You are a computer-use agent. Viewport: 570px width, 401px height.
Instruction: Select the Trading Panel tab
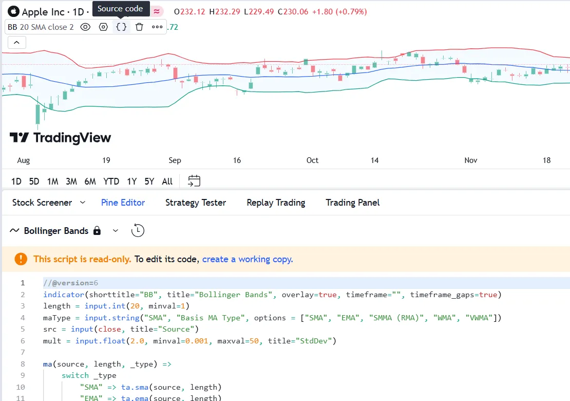coord(352,203)
